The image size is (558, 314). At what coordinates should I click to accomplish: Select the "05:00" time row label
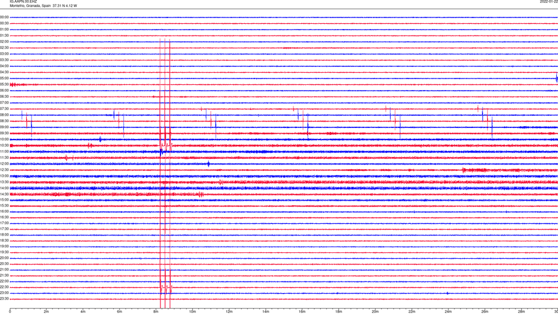pyautogui.click(x=4, y=78)
